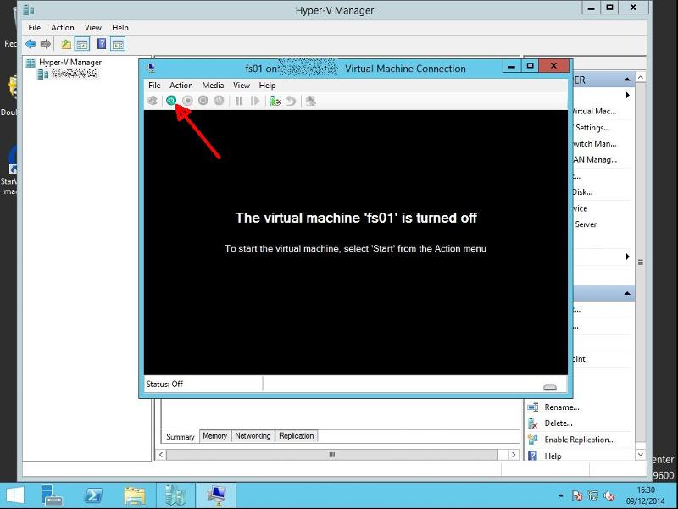Viewport: 678px width, 509px height.
Task: Click the Revert icon in VM Connection toolbar
Action: click(x=291, y=101)
